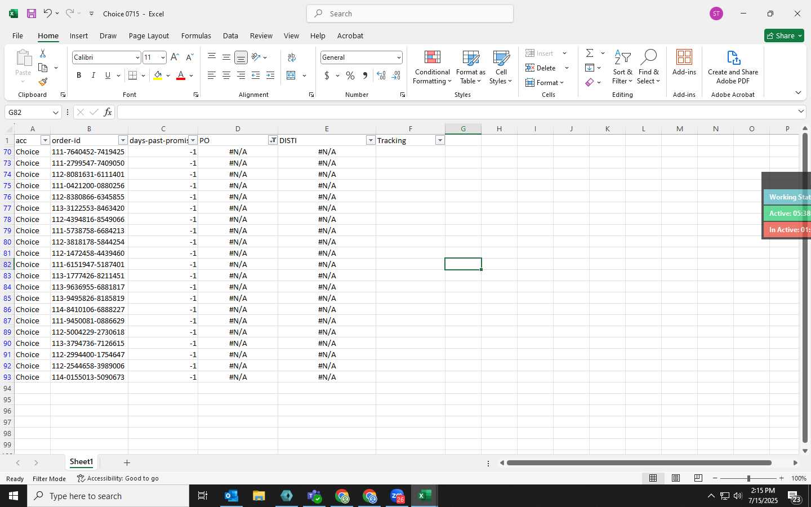Click the Delete cells button
The width and height of the screenshot is (811, 507).
pos(541,68)
